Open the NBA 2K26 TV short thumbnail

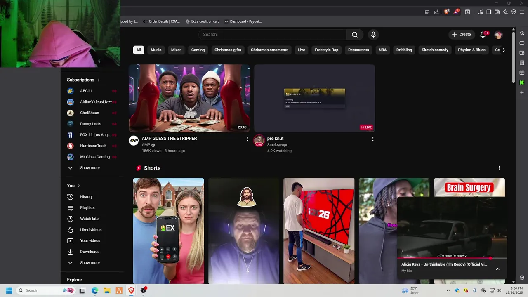point(319,231)
